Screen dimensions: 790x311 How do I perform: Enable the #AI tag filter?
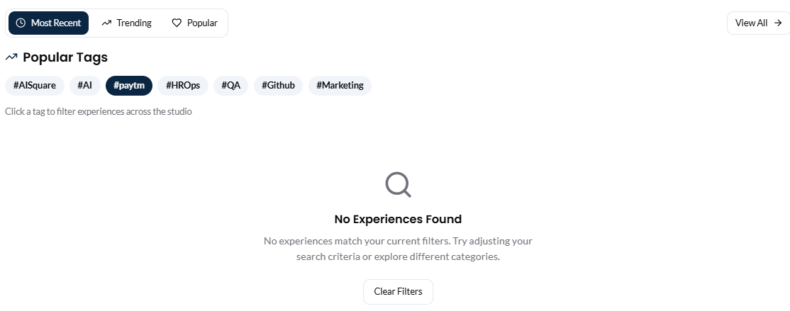click(84, 86)
